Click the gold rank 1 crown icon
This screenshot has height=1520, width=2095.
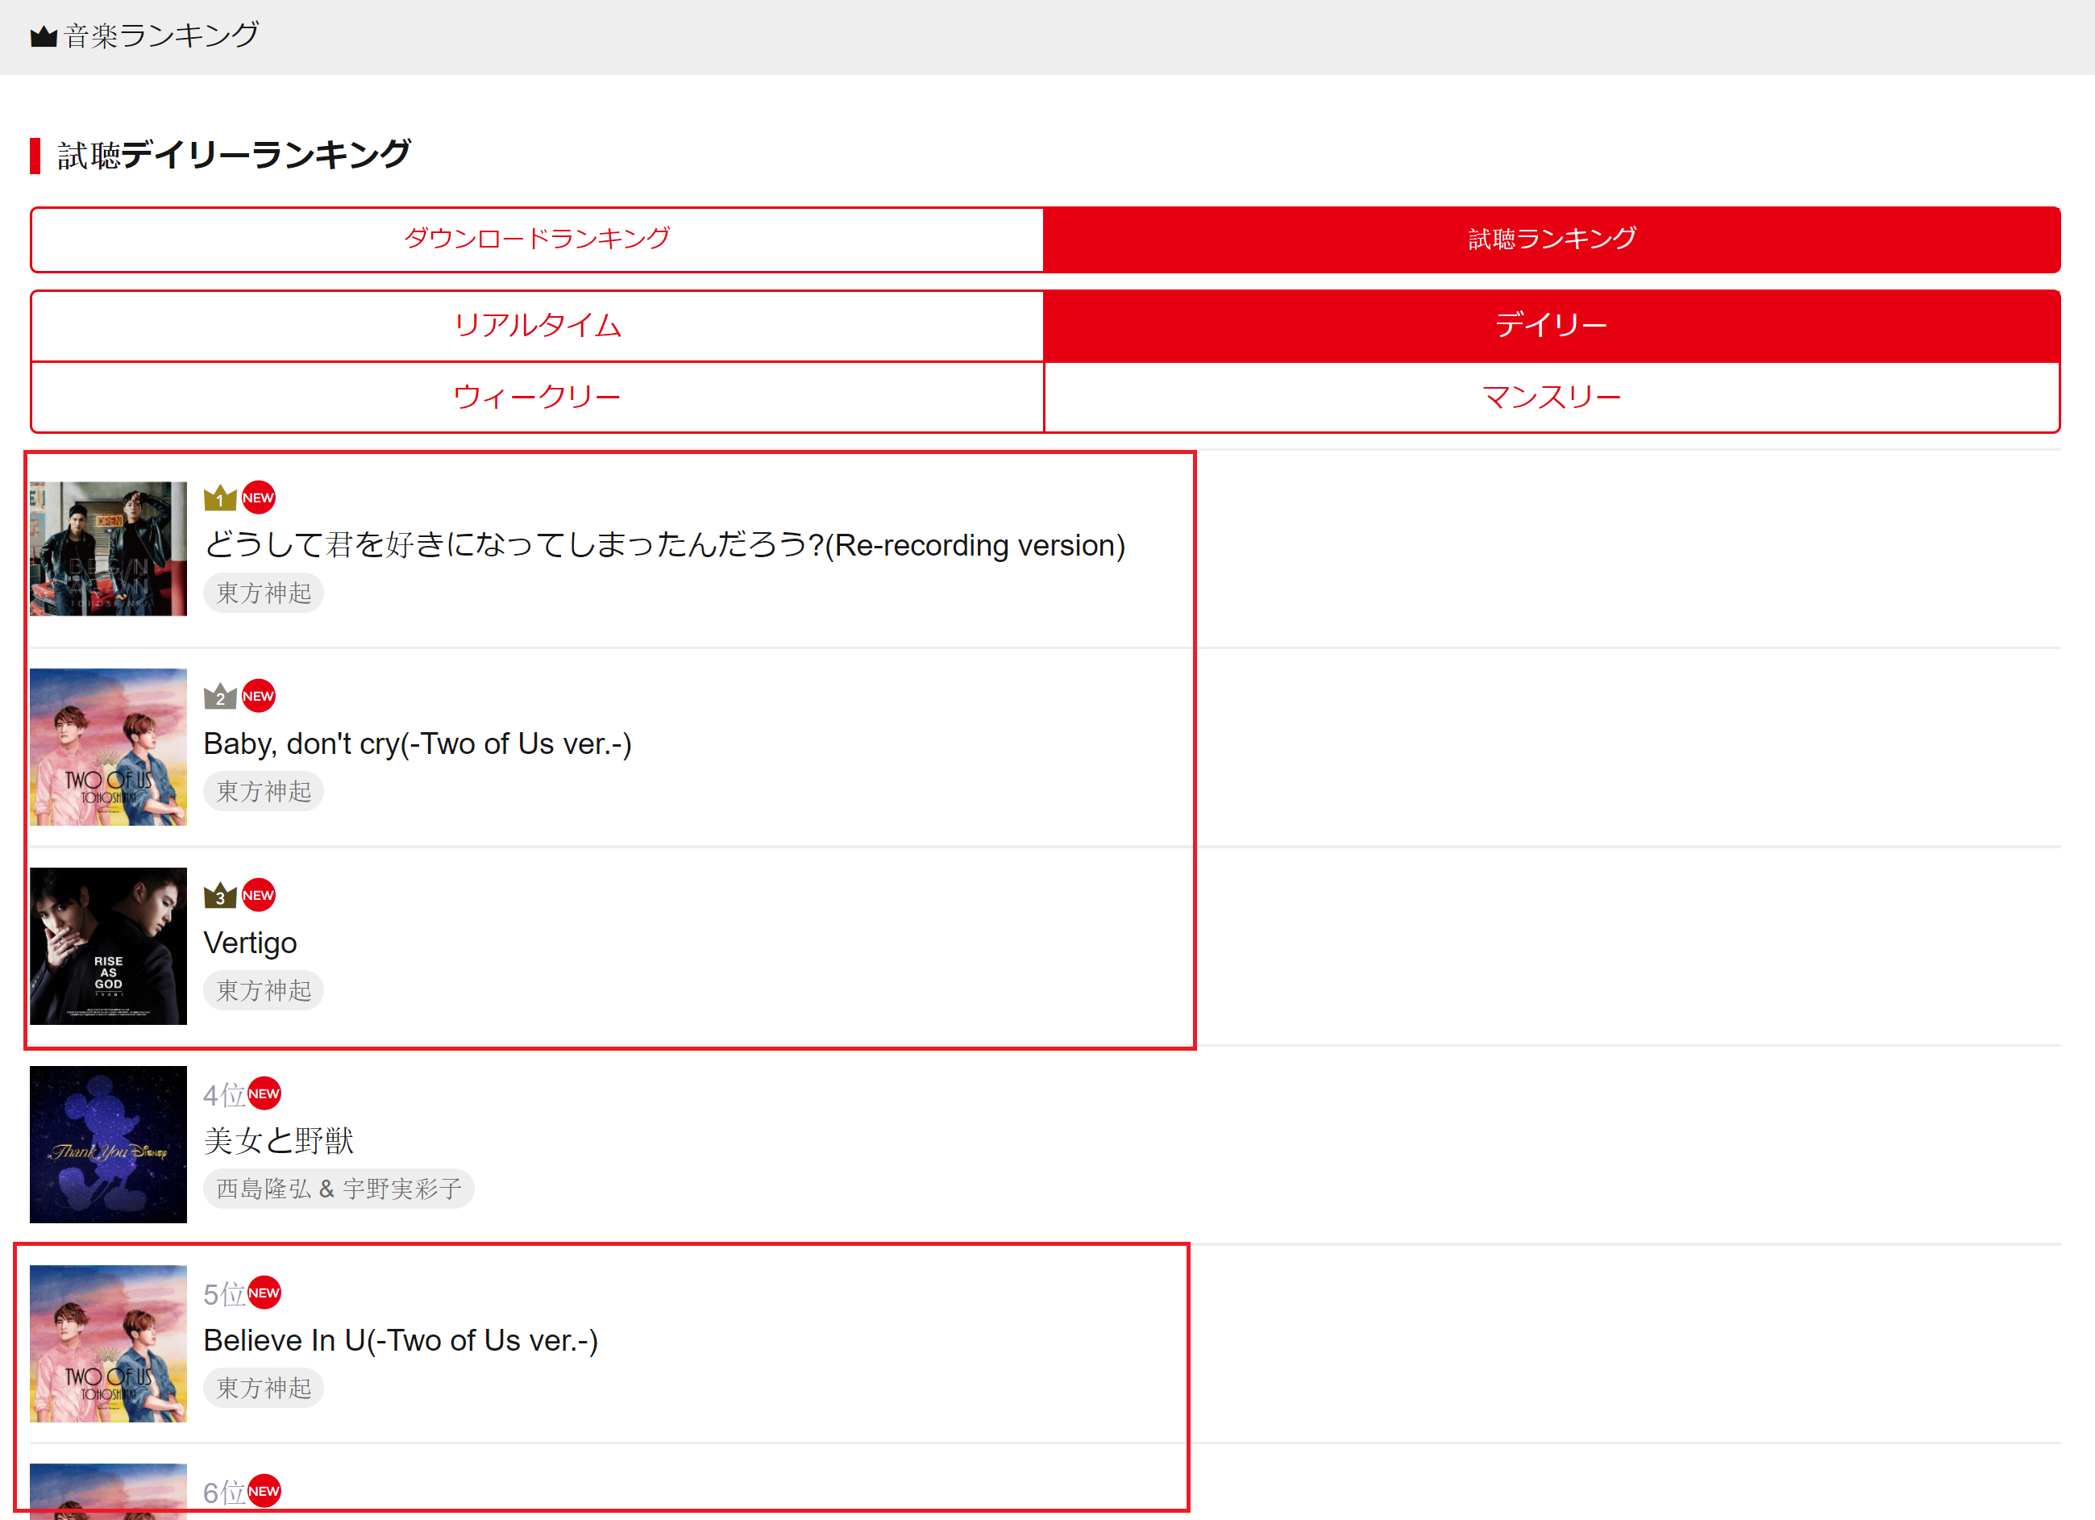[x=220, y=498]
